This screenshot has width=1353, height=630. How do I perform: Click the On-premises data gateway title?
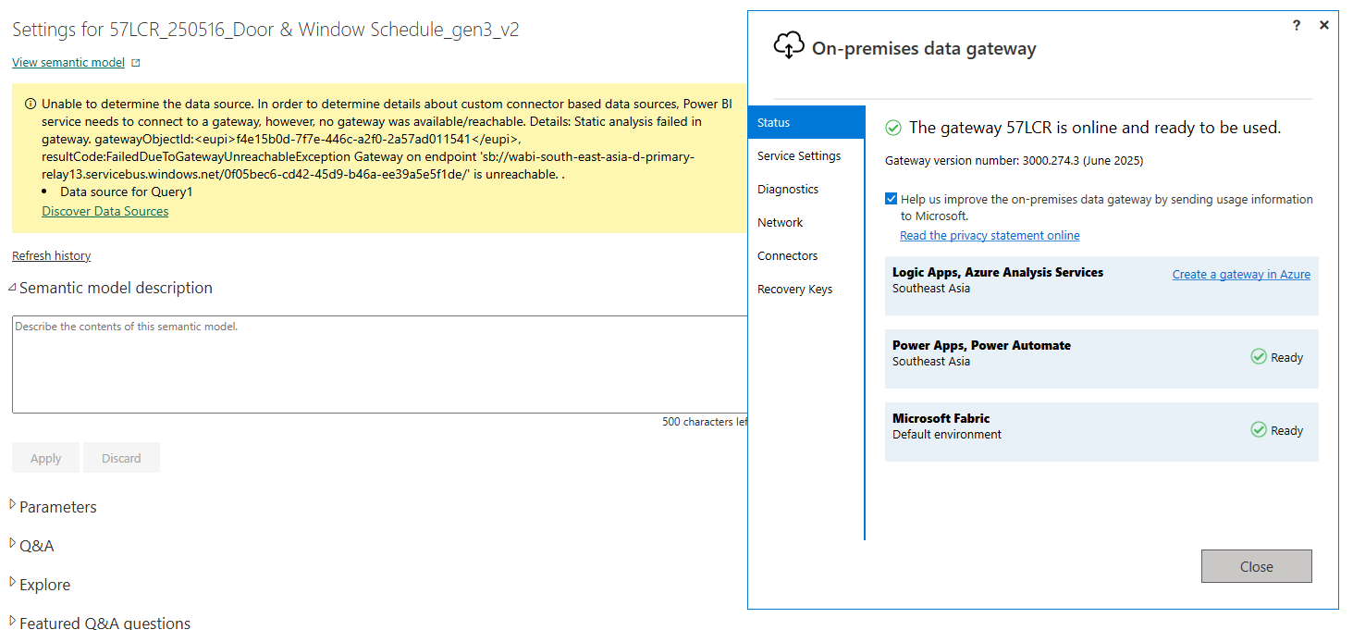924,49
